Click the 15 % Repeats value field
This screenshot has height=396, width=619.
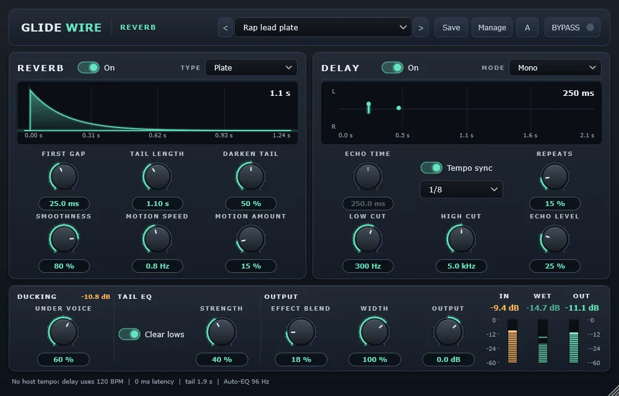pos(555,204)
